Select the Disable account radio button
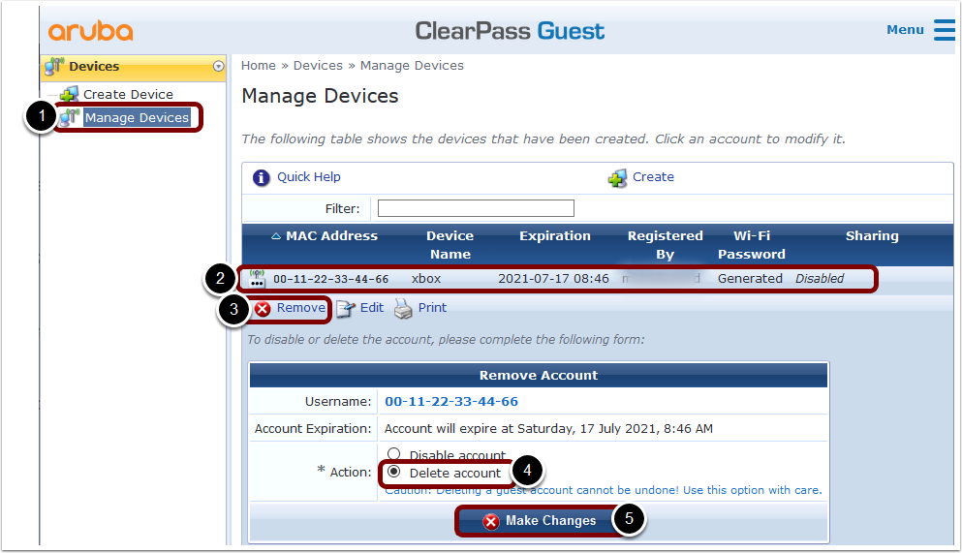 tap(394, 453)
